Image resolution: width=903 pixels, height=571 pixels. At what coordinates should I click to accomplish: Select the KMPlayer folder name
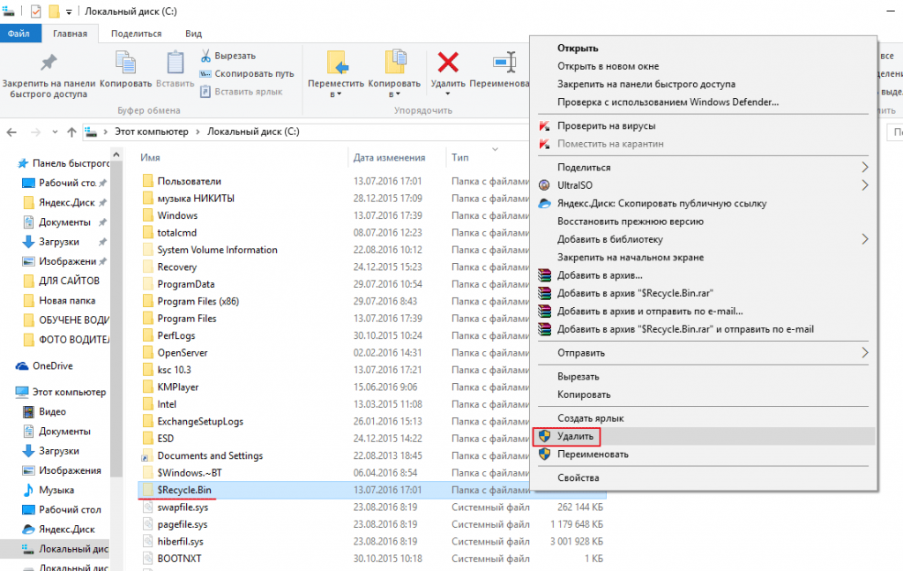[x=178, y=387]
